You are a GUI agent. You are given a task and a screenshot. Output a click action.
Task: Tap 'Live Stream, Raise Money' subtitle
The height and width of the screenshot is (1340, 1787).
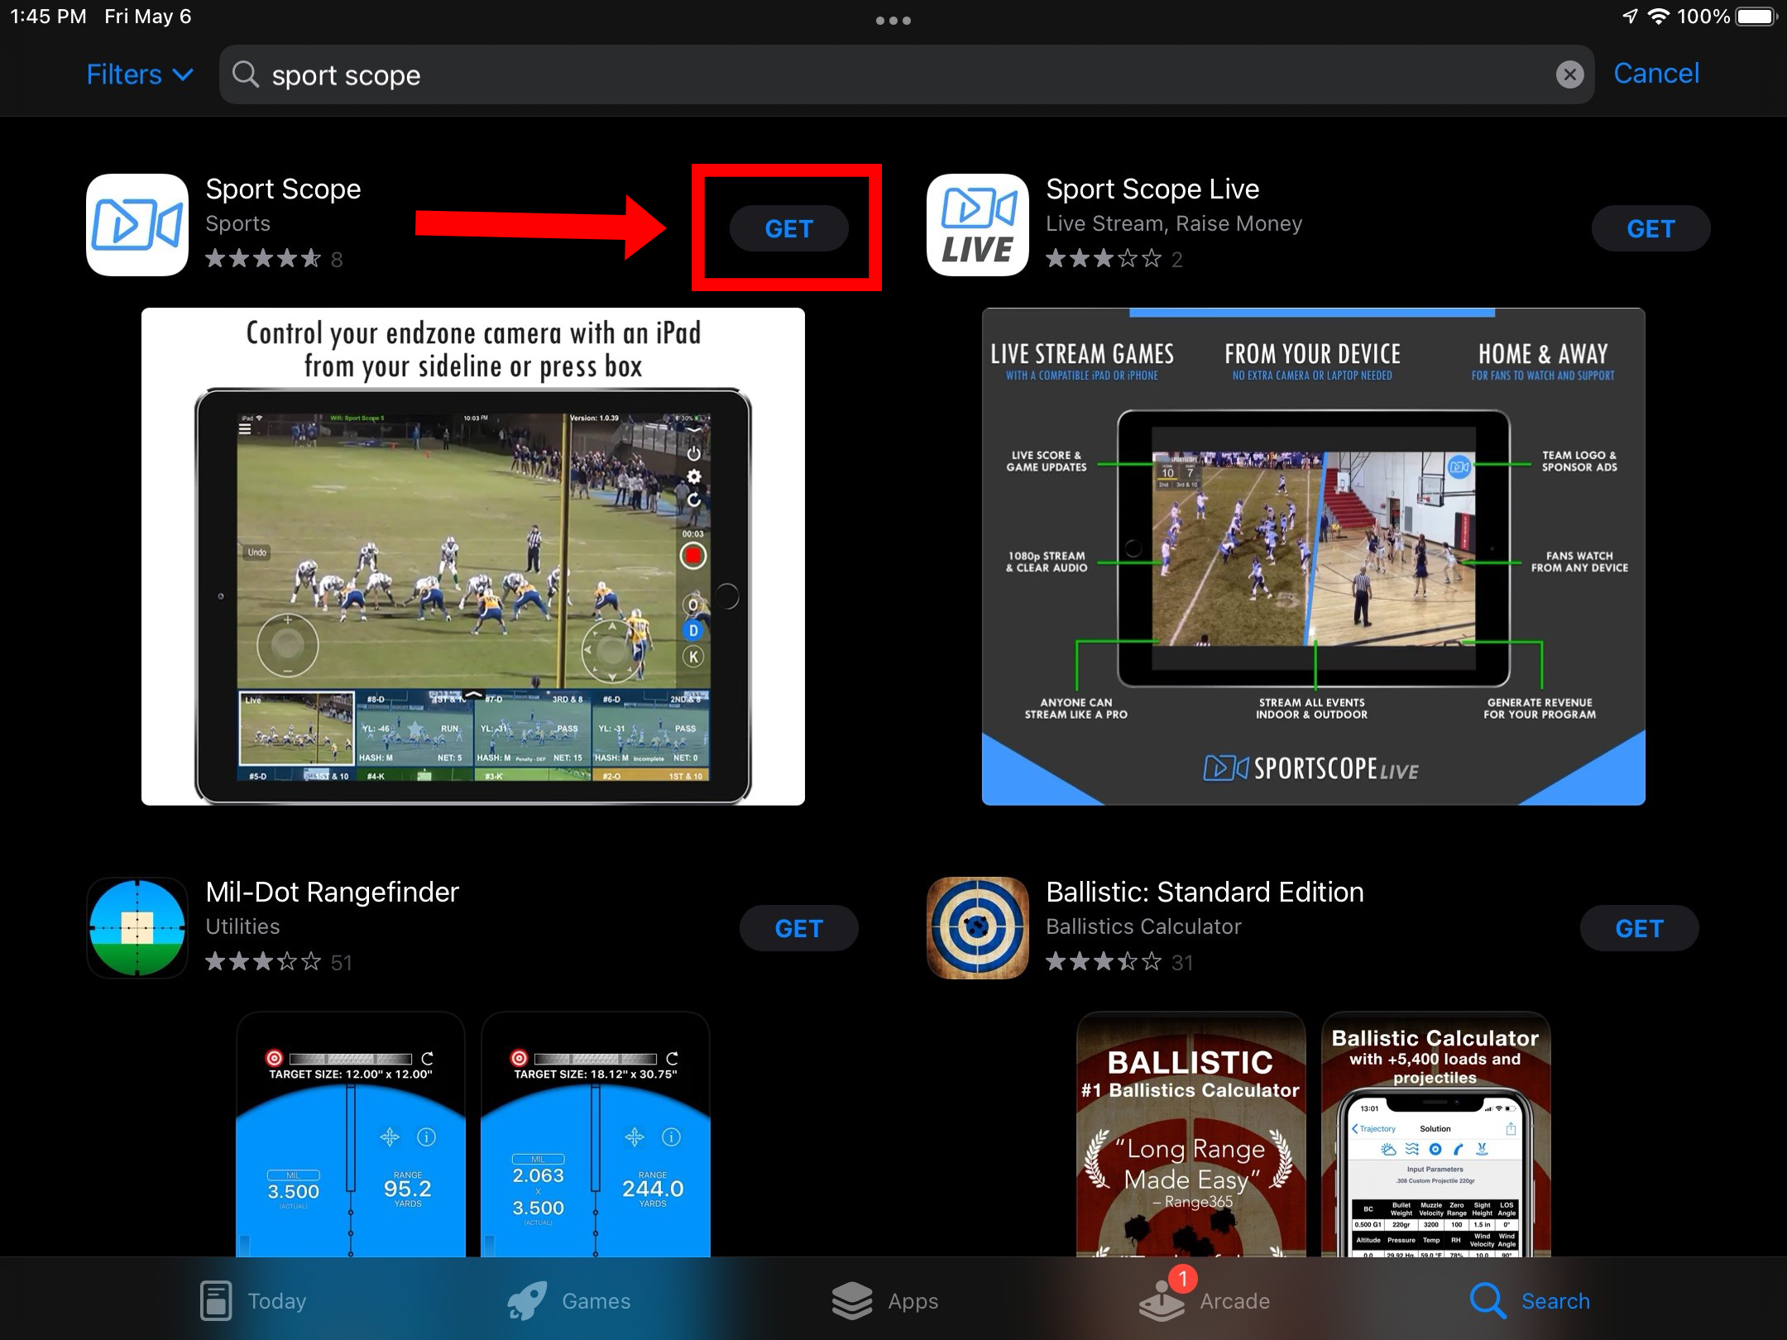click(1174, 223)
